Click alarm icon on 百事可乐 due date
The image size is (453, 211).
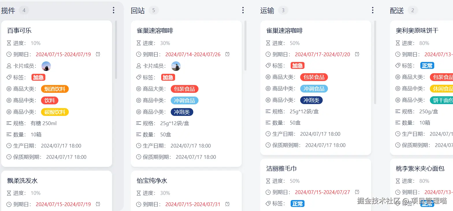point(98,54)
